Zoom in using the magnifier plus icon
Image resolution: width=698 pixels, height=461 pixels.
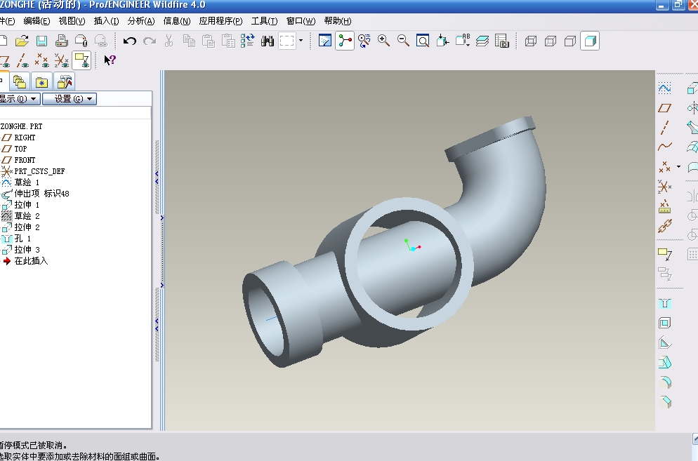point(383,41)
